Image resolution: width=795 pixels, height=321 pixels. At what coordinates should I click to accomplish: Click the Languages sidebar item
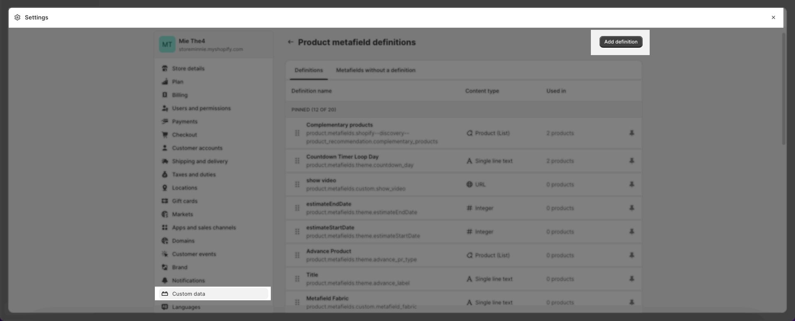coord(214,307)
